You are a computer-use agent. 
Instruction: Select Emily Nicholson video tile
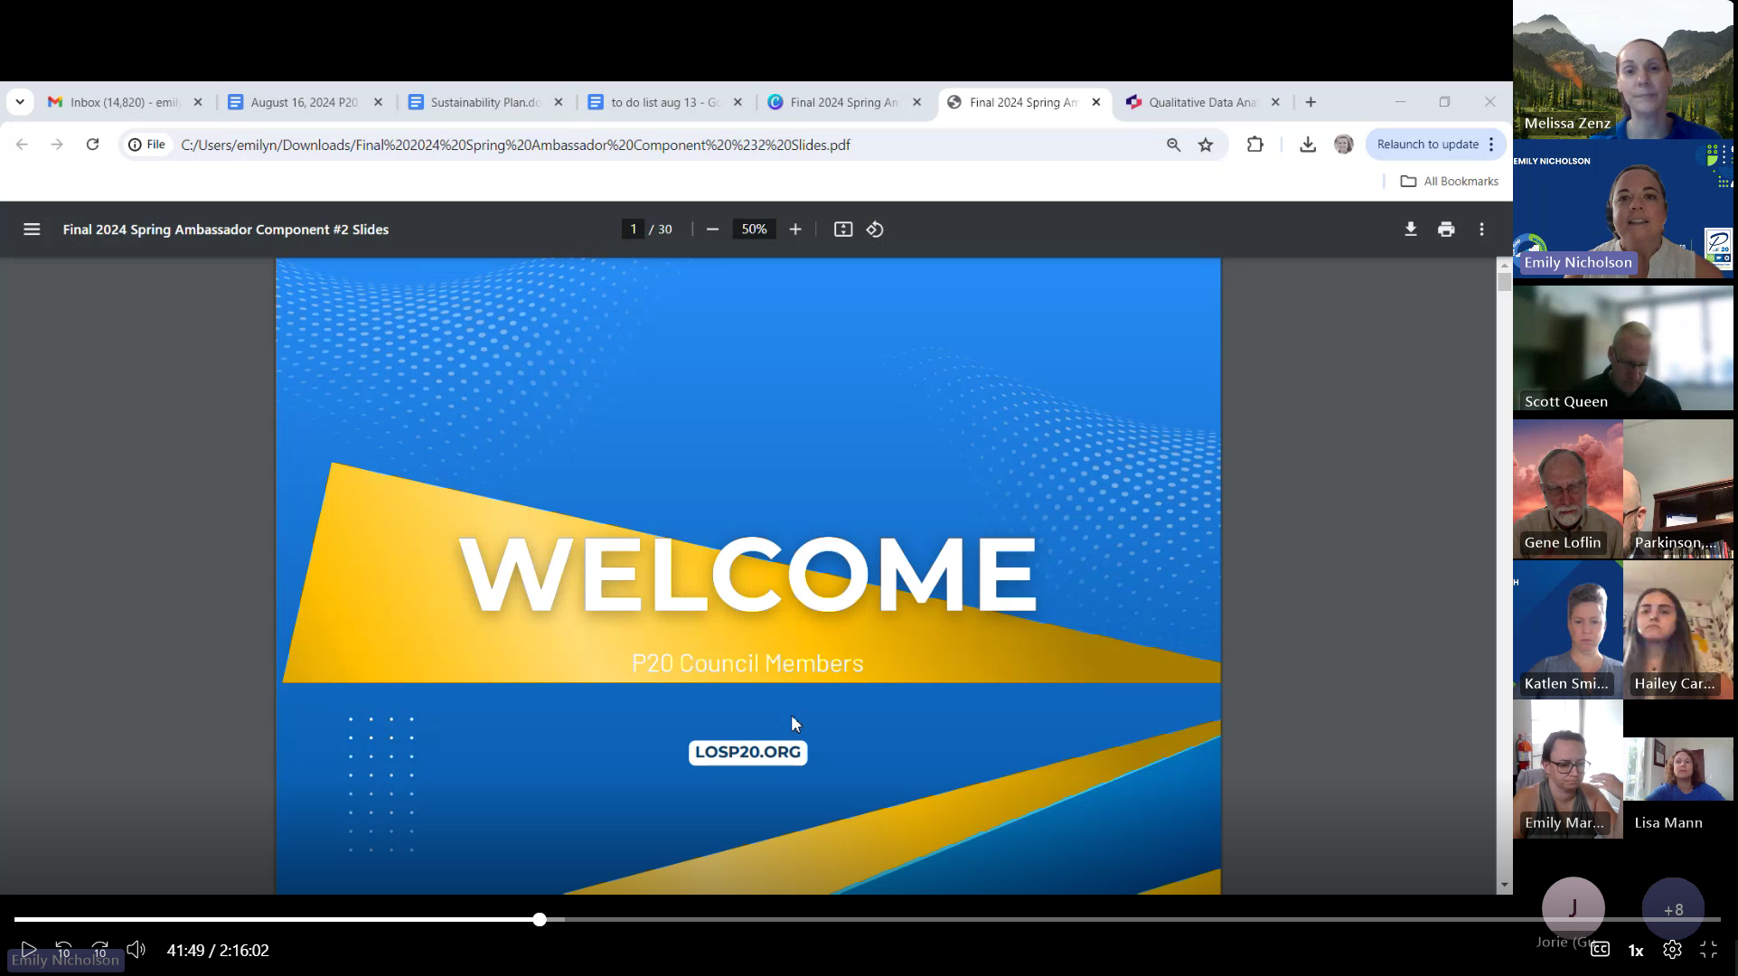coord(1623,210)
